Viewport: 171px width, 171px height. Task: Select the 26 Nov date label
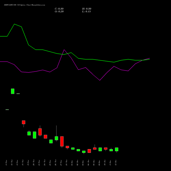coord(55,162)
